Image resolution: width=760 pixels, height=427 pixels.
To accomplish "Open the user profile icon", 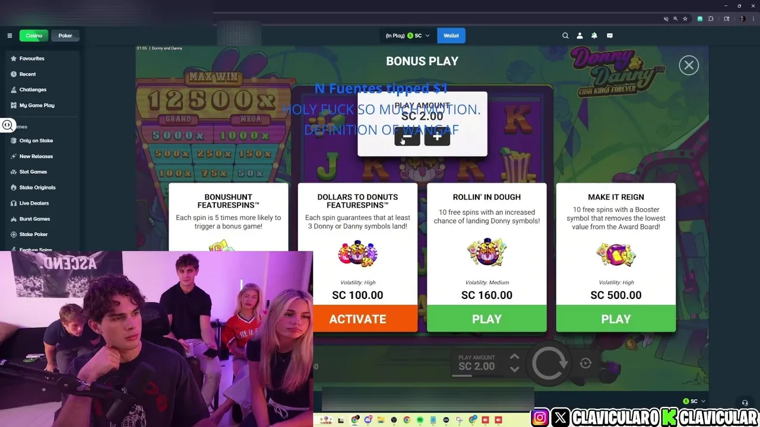I will click(x=580, y=36).
